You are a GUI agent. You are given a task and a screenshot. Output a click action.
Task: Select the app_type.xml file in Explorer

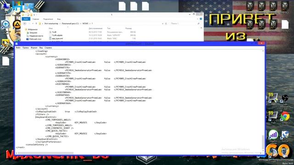click(x=57, y=38)
